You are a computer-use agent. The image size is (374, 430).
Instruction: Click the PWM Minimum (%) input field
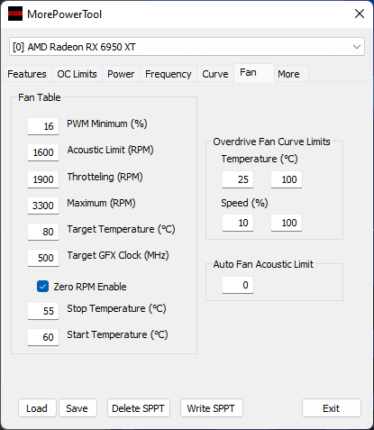click(x=43, y=126)
